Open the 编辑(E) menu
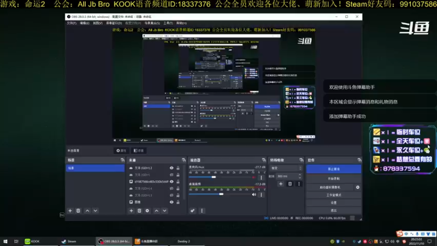Image resolution: width=437 pixels, height=246 pixels. (x=85, y=23)
